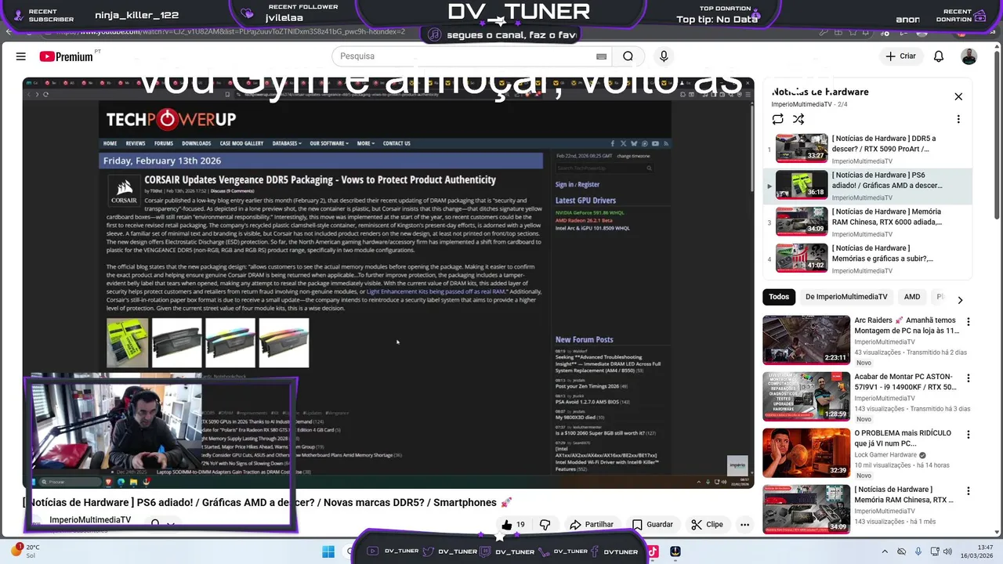The image size is (1003, 564).
Task: Open the account avatar menu
Action: pyautogui.click(x=969, y=56)
